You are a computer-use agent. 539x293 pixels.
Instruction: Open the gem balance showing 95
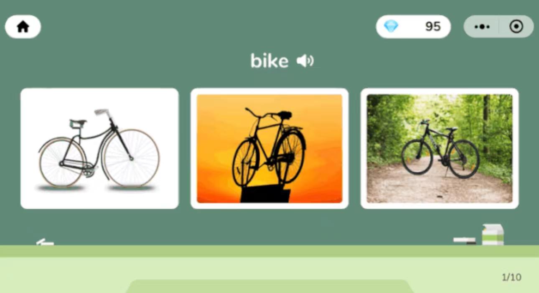tap(413, 27)
